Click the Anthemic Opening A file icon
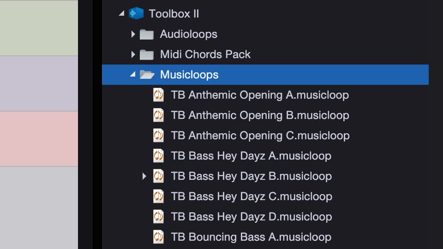The image size is (443, 249). point(158,95)
